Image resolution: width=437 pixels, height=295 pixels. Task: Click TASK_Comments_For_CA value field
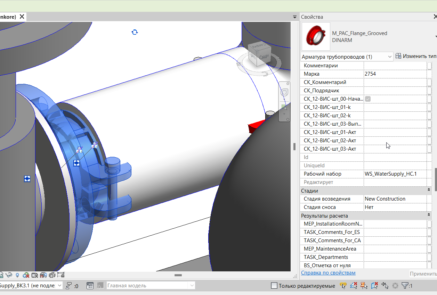click(x=395, y=241)
